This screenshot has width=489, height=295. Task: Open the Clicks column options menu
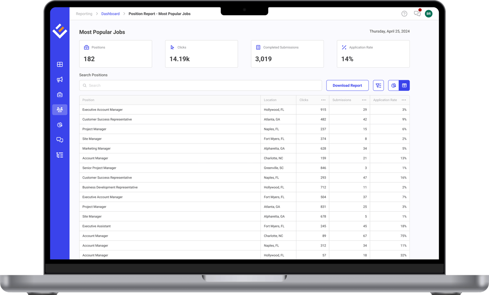point(323,100)
